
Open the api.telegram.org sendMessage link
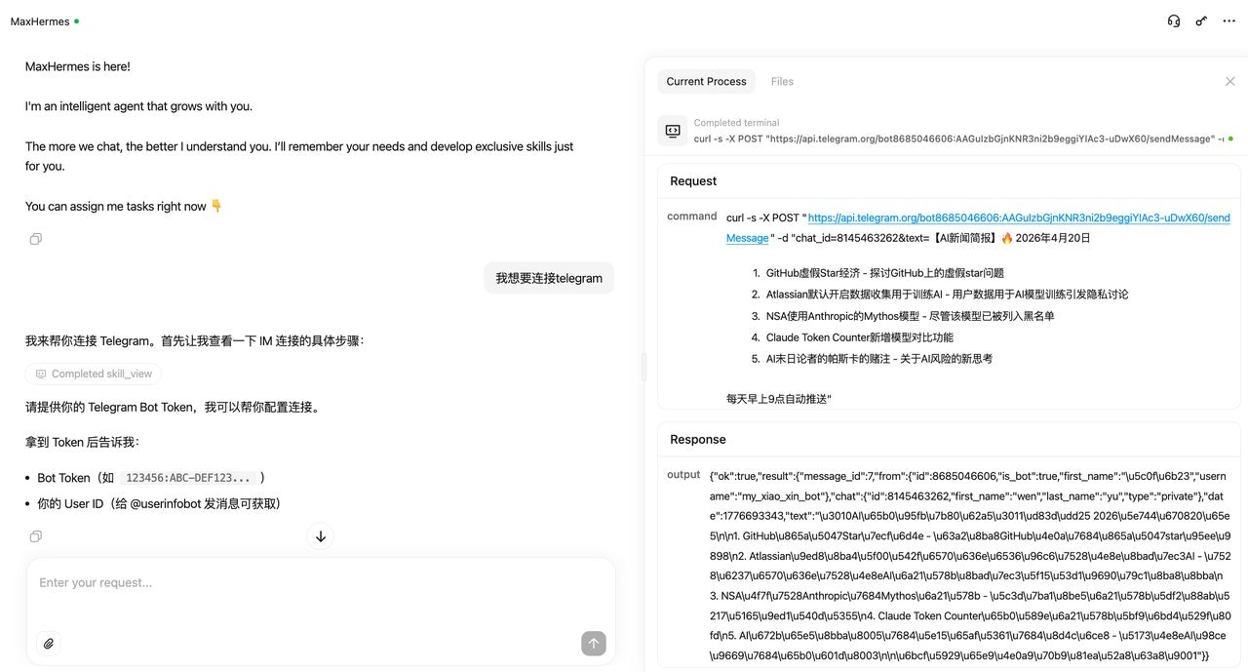[x=978, y=228]
